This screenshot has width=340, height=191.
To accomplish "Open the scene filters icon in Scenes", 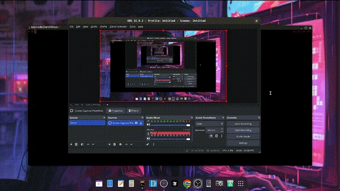I will 82,144.
